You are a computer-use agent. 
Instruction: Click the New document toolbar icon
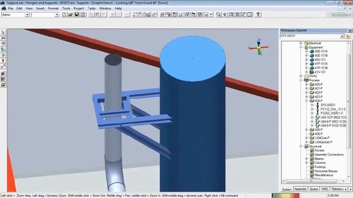(x=64, y=15)
